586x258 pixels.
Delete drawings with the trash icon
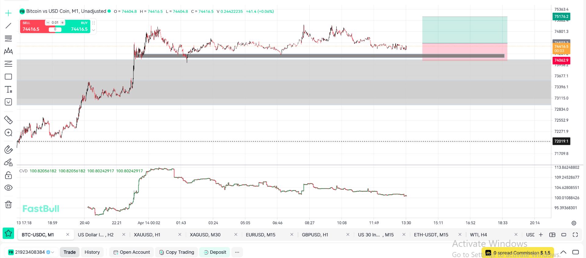[8, 204]
